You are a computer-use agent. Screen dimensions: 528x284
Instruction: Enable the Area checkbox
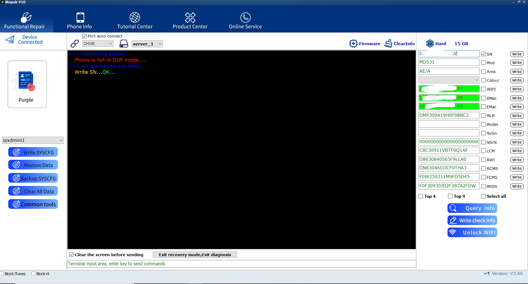point(483,72)
